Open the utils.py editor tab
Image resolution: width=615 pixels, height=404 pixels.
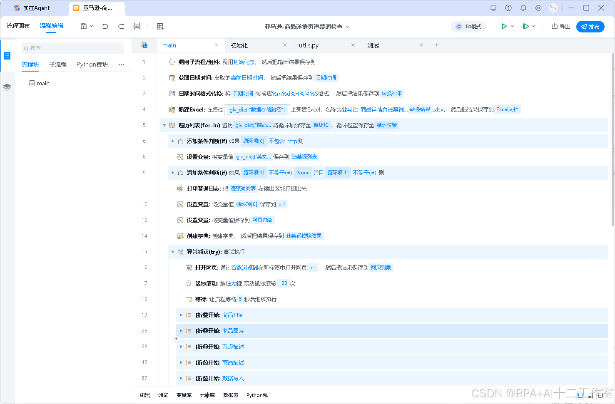pos(309,45)
